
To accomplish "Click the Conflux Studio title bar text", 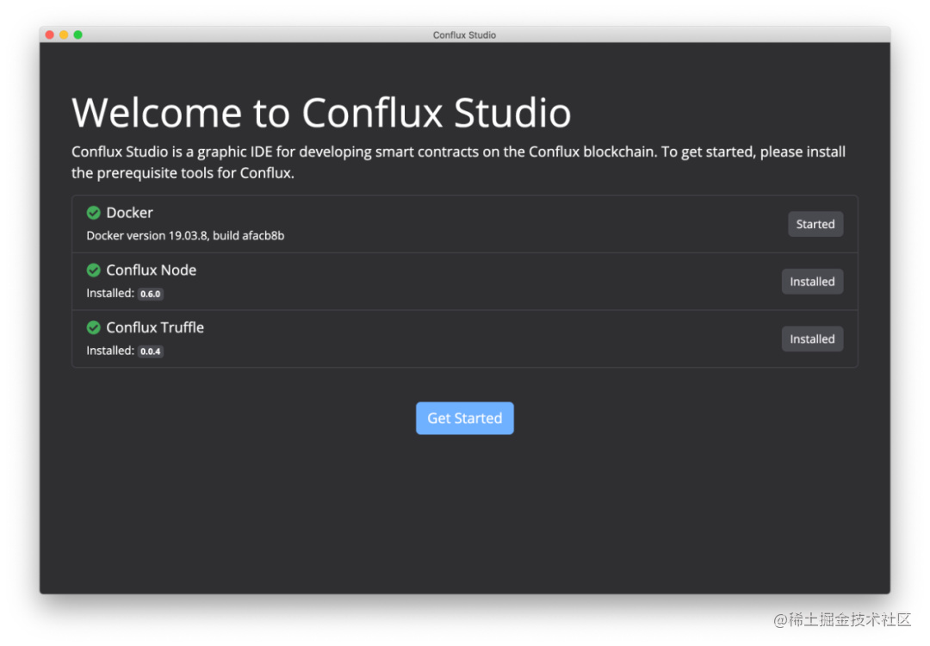I will tap(464, 35).
